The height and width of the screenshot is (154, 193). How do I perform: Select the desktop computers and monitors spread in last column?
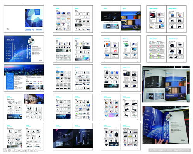tap(167, 19)
